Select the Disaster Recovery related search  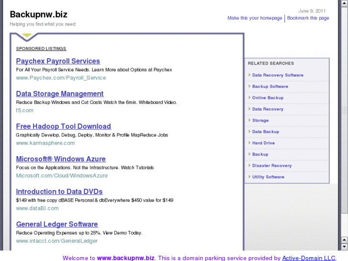[272, 166]
